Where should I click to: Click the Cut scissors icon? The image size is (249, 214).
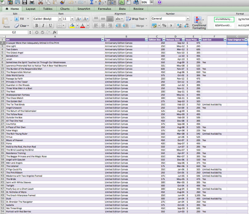(40, 2)
